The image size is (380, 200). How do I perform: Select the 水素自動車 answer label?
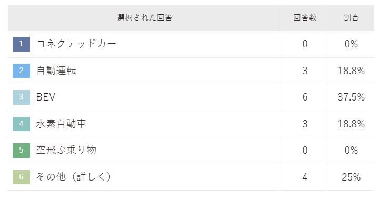(x=61, y=124)
